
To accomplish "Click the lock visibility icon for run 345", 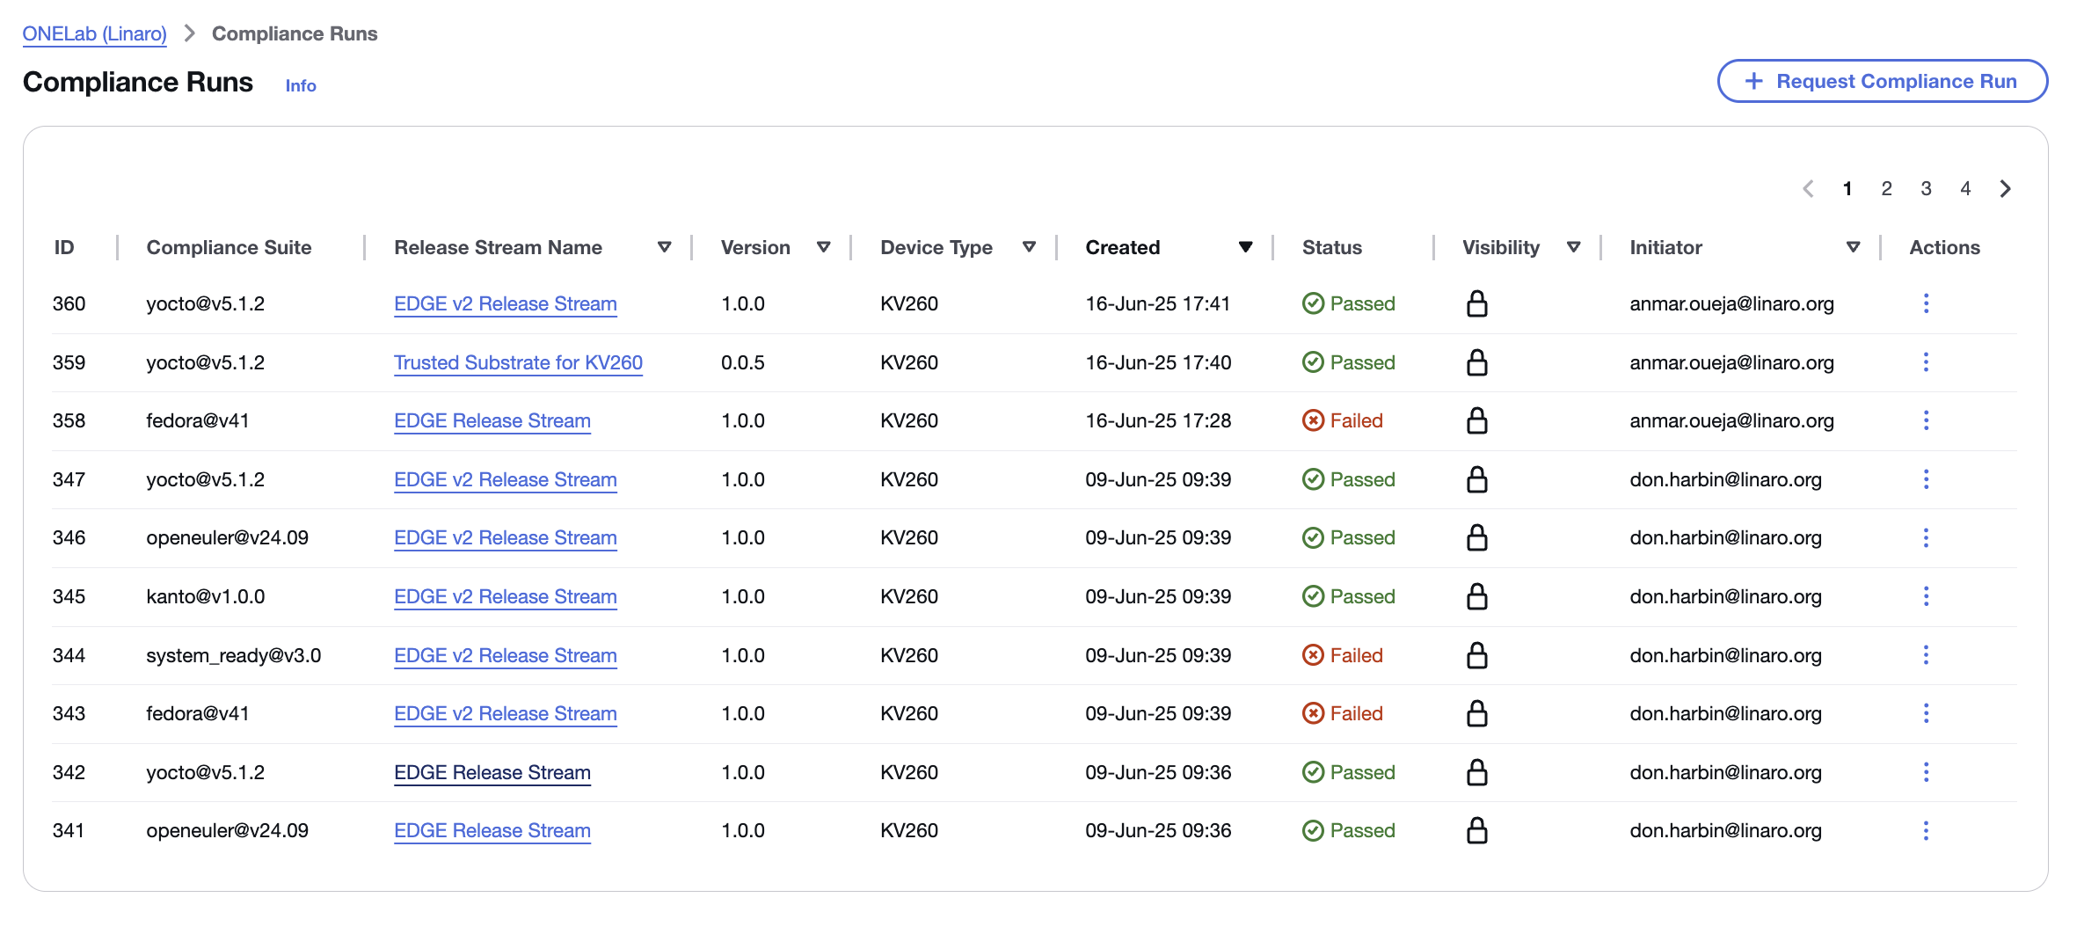I will (x=1477, y=596).
